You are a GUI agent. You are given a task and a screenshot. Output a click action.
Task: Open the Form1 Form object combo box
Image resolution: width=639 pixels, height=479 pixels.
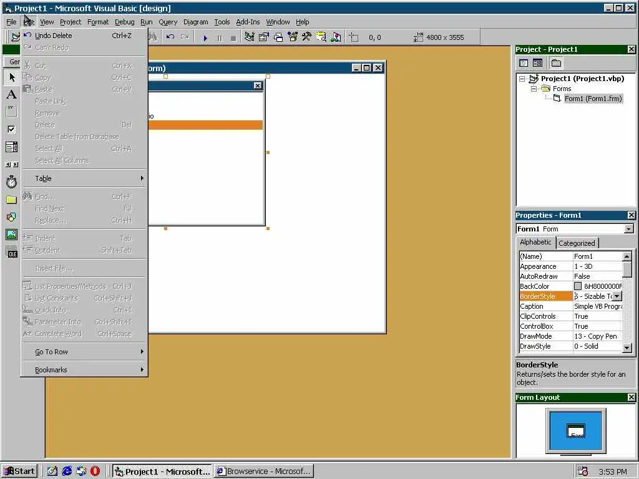pos(629,229)
